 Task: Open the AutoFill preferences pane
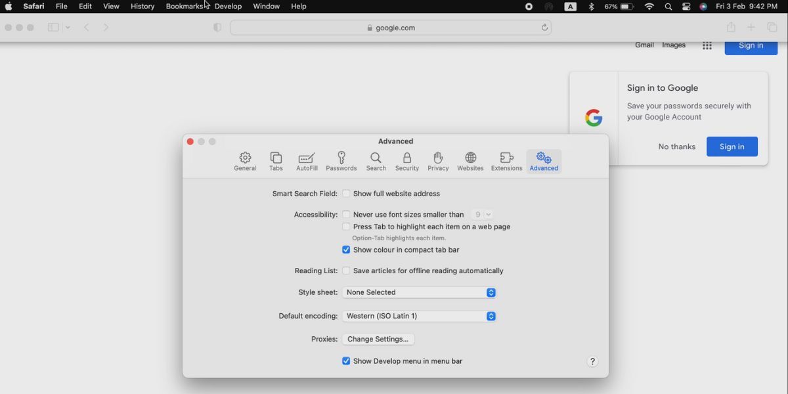[x=307, y=162]
